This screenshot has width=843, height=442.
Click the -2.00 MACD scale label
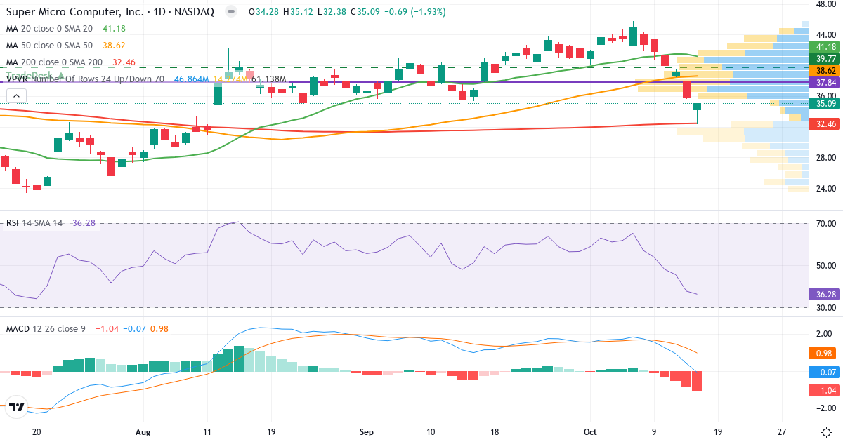pyautogui.click(x=825, y=408)
